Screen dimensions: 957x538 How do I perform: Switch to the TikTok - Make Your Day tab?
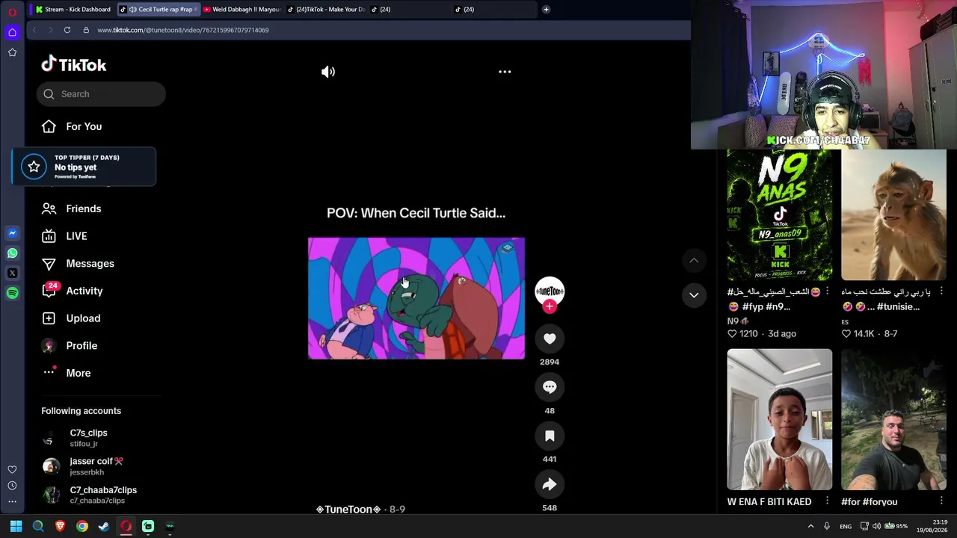click(326, 10)
